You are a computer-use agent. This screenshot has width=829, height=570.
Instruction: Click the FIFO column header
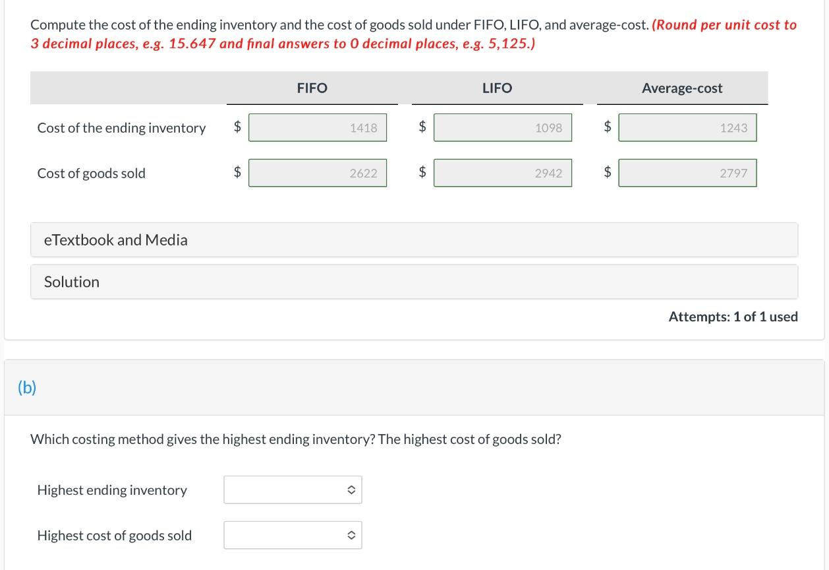(312, 88)
